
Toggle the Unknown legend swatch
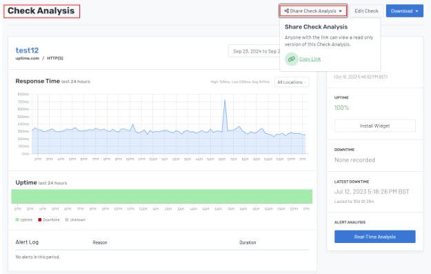coord(67,219)
